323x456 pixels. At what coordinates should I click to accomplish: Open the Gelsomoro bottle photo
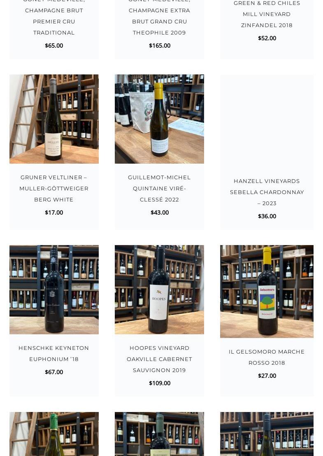pos(267,292)
